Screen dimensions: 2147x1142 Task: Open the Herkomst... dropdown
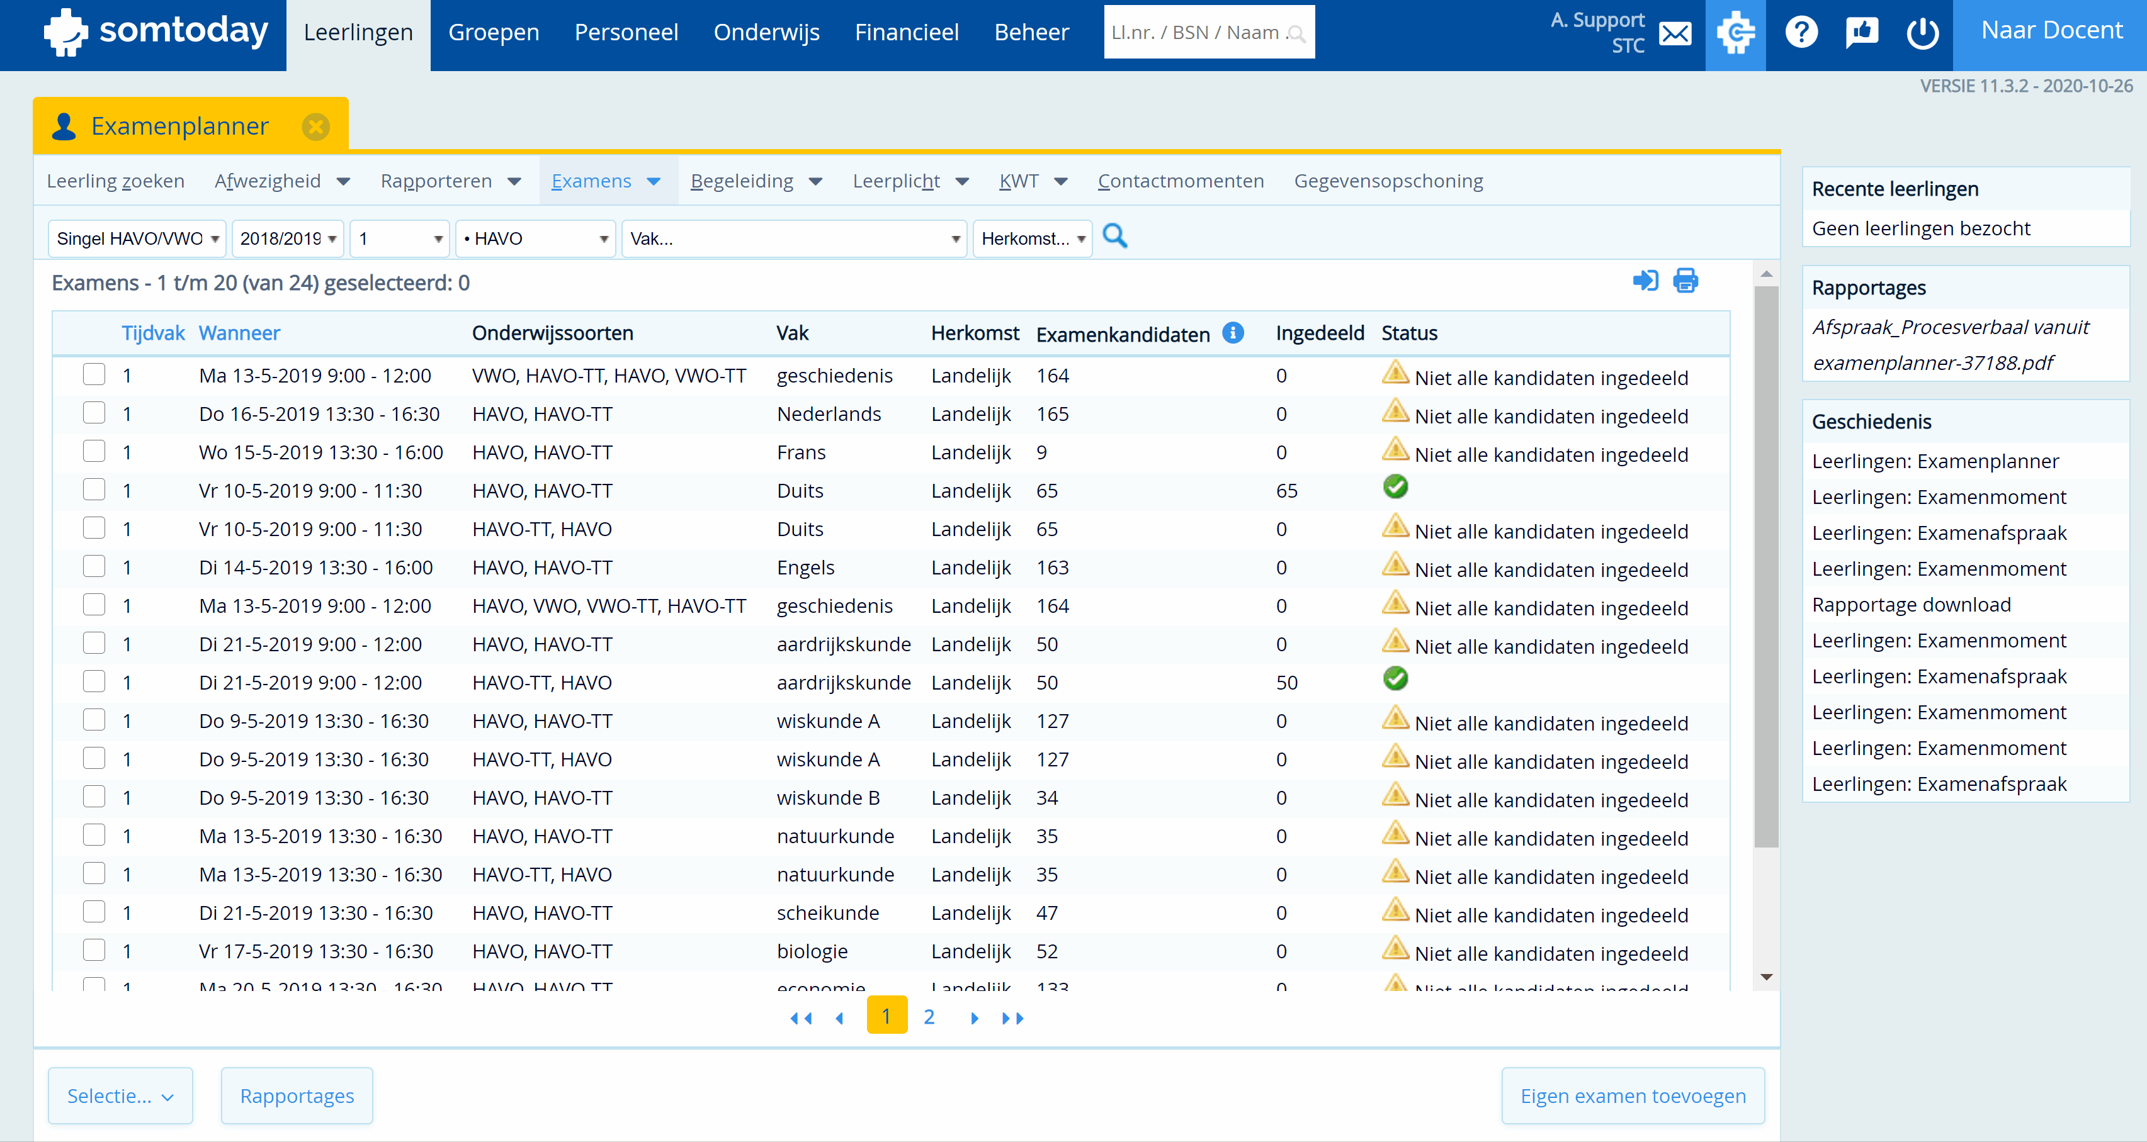click(x=1033, y=239)
